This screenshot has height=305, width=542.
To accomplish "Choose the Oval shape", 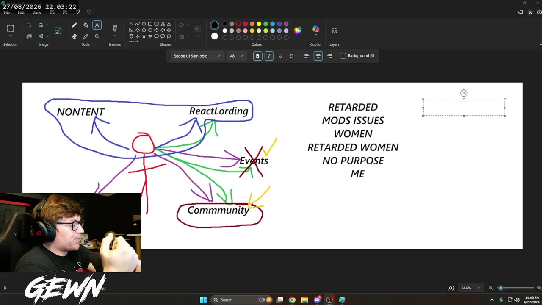I will tap(144, 24).
